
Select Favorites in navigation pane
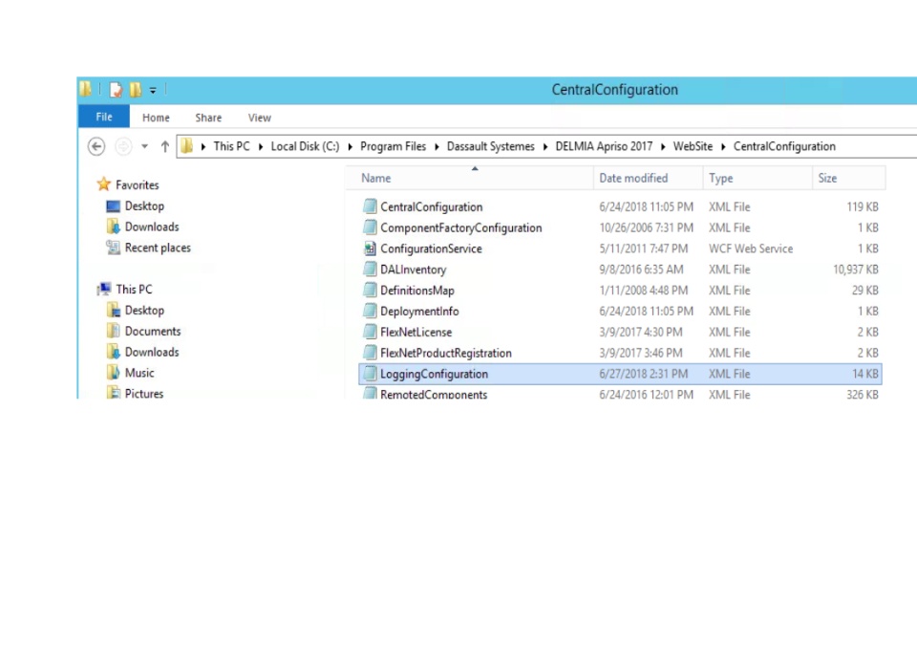click(137, 184)
